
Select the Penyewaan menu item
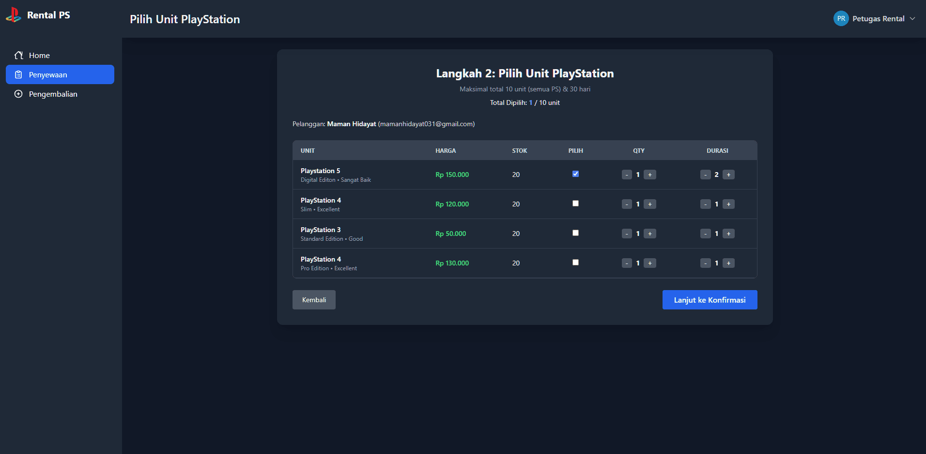tap(60, 74)
